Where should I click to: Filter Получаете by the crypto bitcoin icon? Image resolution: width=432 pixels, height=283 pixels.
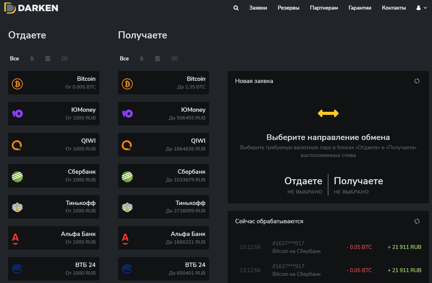click(x=142, y=59)
